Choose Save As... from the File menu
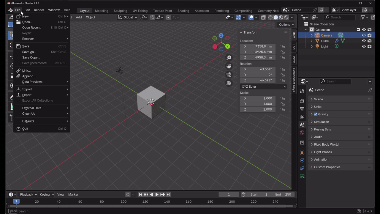Image resolution: width=380 pixels, height=214 pixels. pyautogui.click(x=29, y=52)
